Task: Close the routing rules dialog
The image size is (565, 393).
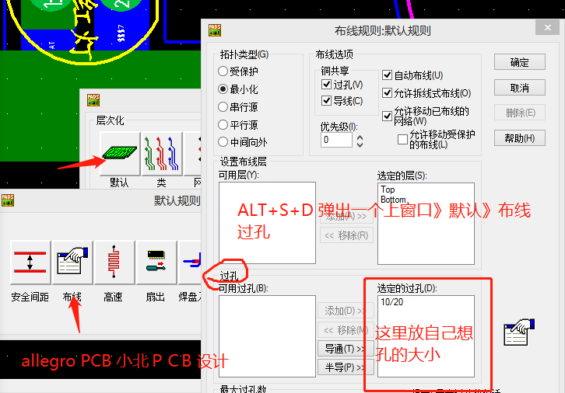Action: click(x=547, y=28)
